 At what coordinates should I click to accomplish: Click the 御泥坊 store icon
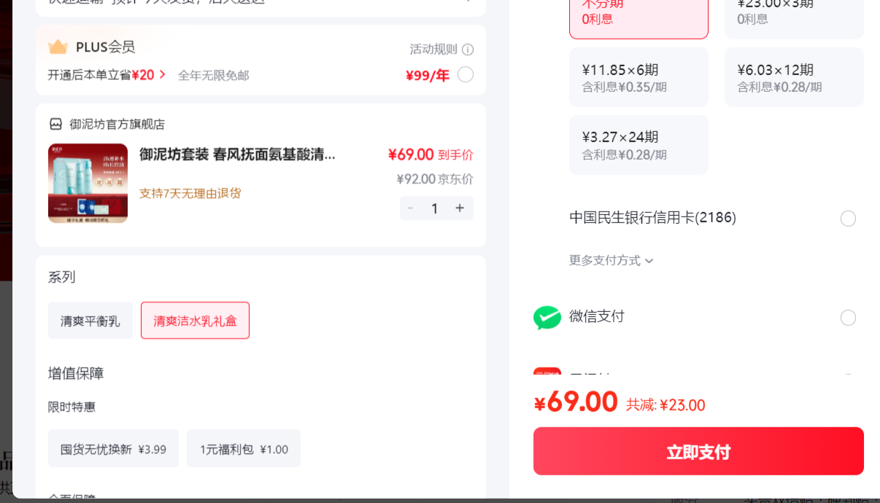click(55, 124)
